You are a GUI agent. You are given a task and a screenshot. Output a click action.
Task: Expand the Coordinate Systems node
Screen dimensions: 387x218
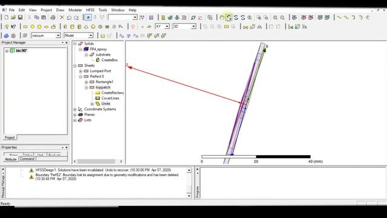click(x=75, y=109)
